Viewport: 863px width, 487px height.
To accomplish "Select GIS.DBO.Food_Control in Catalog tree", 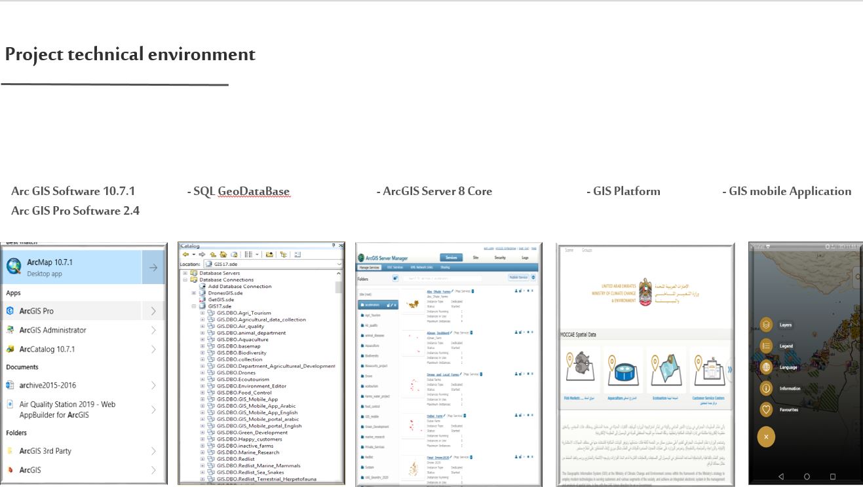I will coord(244,393).
